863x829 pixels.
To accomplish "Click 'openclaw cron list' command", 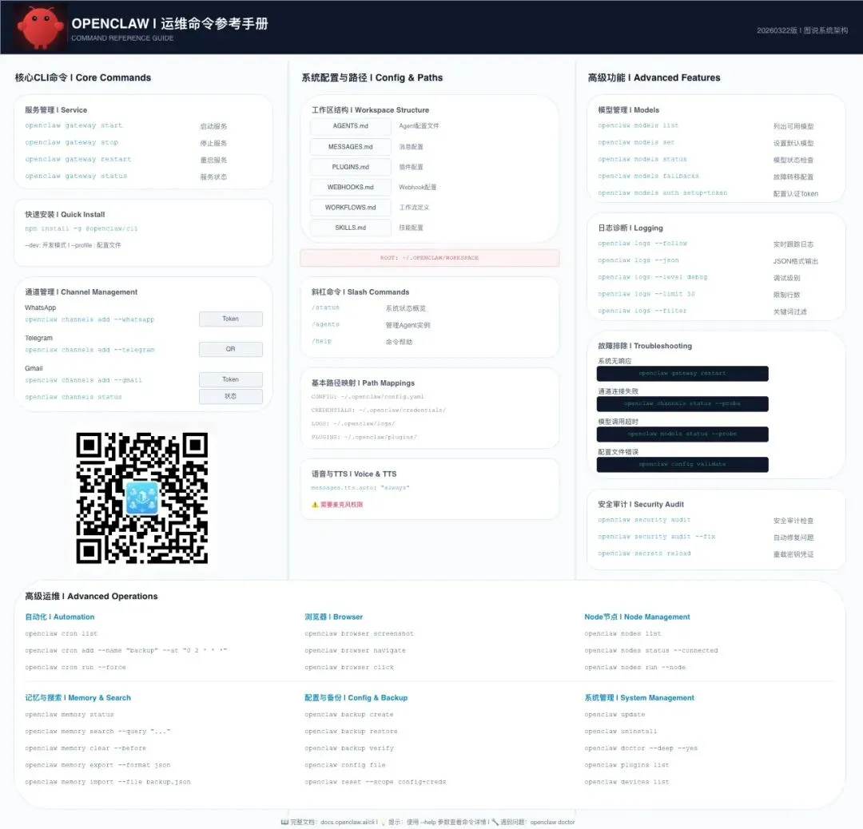I will (x=61, y=633).
